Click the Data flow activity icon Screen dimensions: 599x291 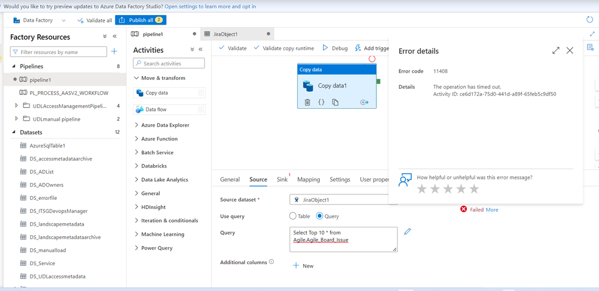tap(139, 110)
